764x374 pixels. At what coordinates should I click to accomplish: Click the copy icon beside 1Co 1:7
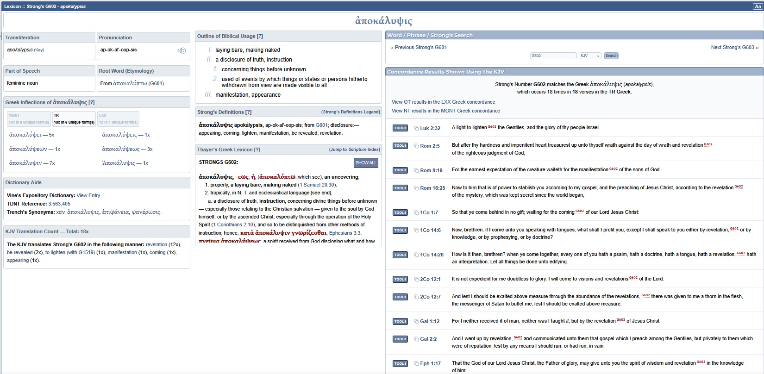[x=416, y=212]
